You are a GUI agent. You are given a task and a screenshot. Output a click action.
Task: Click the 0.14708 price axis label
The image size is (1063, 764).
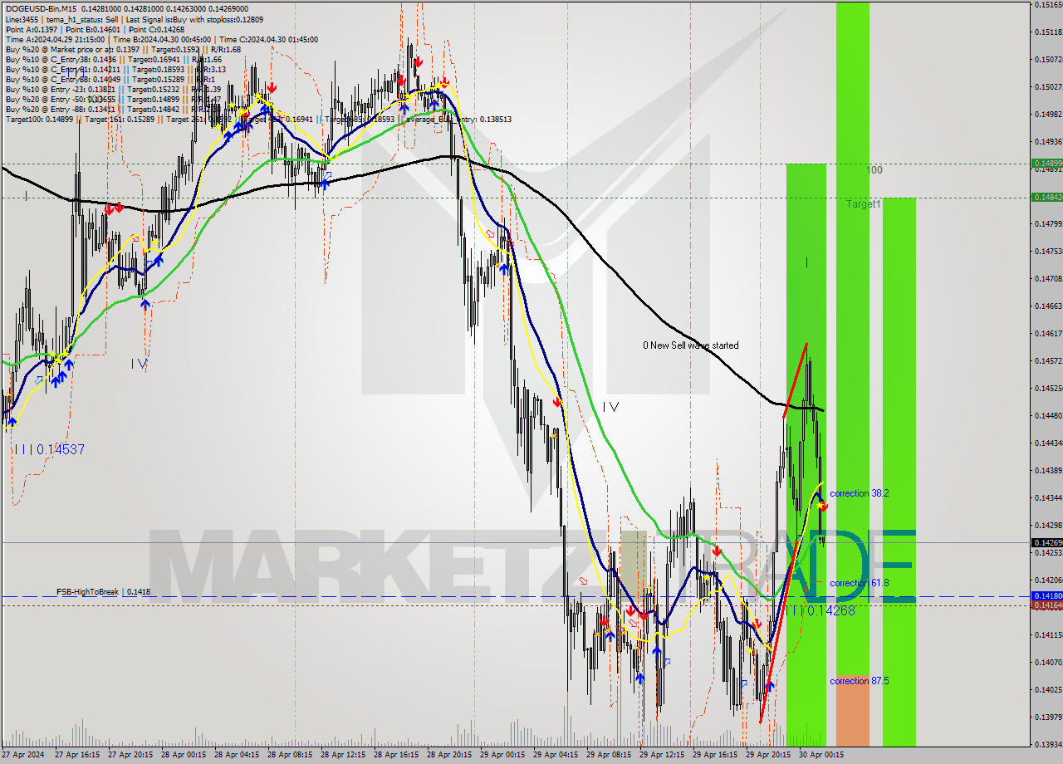[1048, 278]
